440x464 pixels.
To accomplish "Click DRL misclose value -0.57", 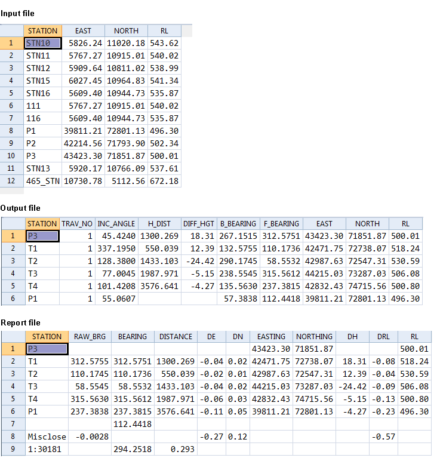I will pyautogui.click(x=383, y=437).
